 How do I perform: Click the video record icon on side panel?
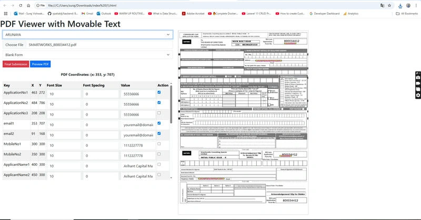418,83
